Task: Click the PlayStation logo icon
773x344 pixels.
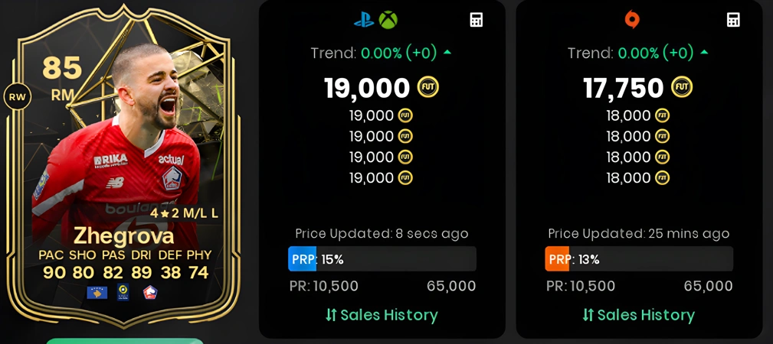Action: [364, 20]
